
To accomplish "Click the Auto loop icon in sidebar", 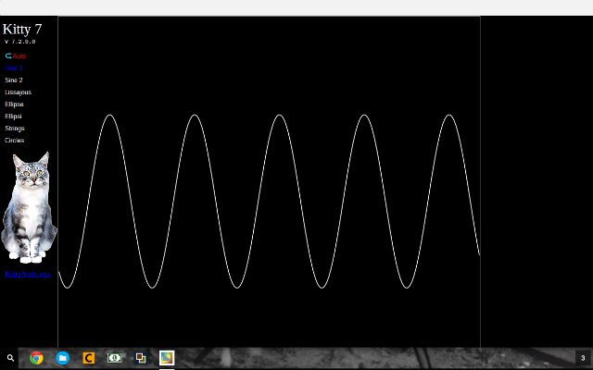I will 8,55.
